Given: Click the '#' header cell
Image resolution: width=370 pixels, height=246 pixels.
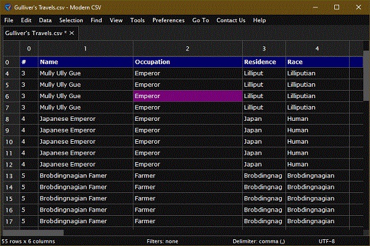Looking at the screenshot, I should [29, 62].
